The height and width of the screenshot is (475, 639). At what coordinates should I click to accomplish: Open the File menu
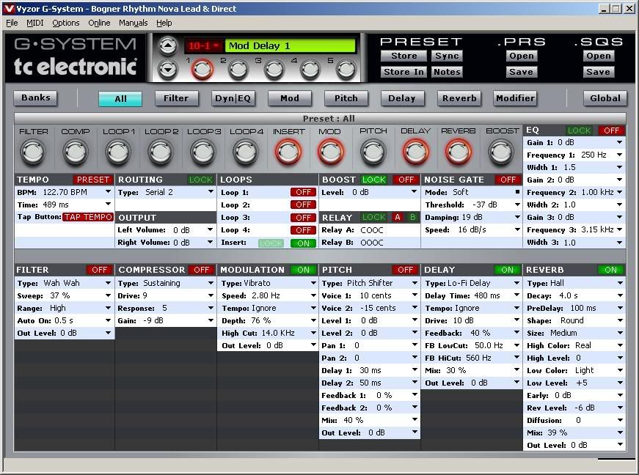click(x=12, y=23)
